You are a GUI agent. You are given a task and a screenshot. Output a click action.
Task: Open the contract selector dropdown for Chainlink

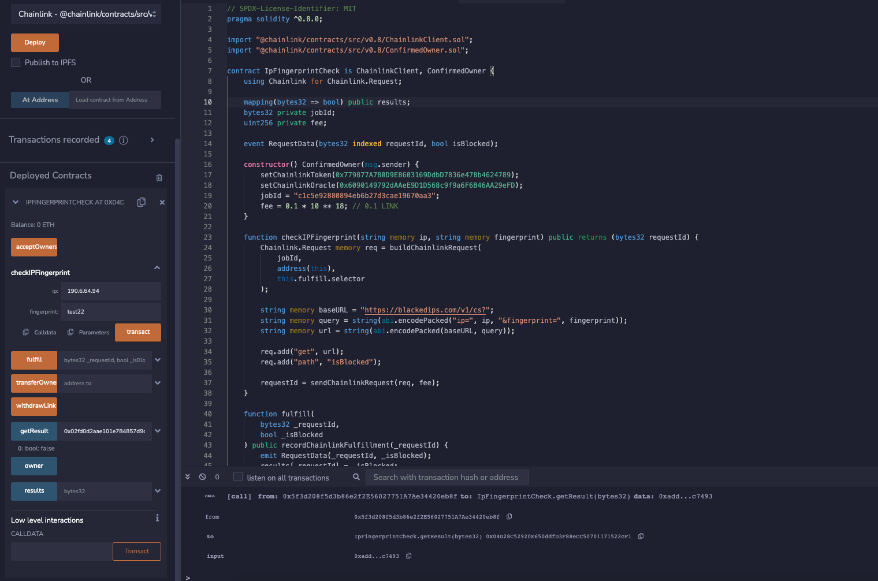(86, 14)
